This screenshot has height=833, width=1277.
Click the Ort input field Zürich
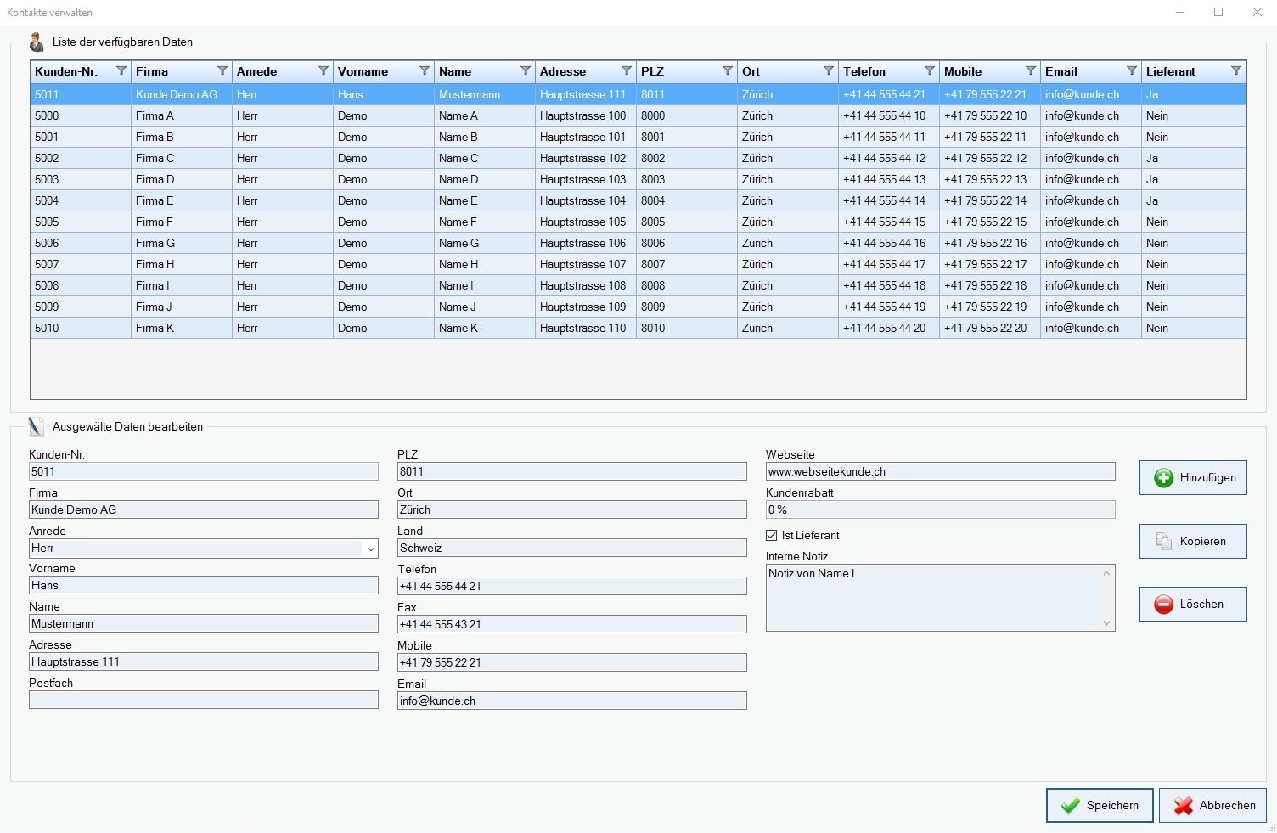[572, 509]
